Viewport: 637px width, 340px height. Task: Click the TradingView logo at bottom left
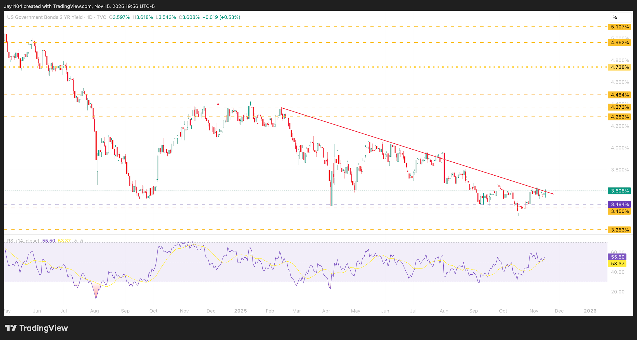click(36, 328)
